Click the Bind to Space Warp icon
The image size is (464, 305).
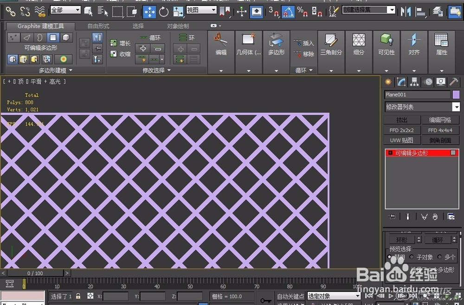point(39,11)
